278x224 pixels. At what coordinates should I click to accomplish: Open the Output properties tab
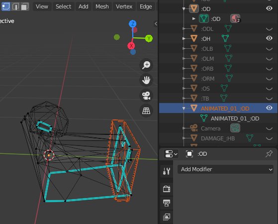pos(167,203)
